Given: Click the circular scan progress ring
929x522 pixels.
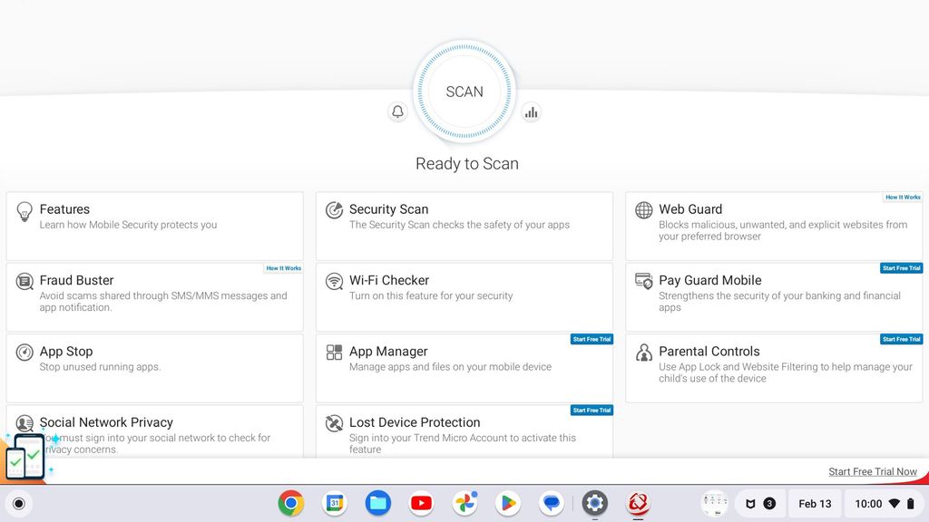Looking at the screenshot, I should (x=464, y=92).
